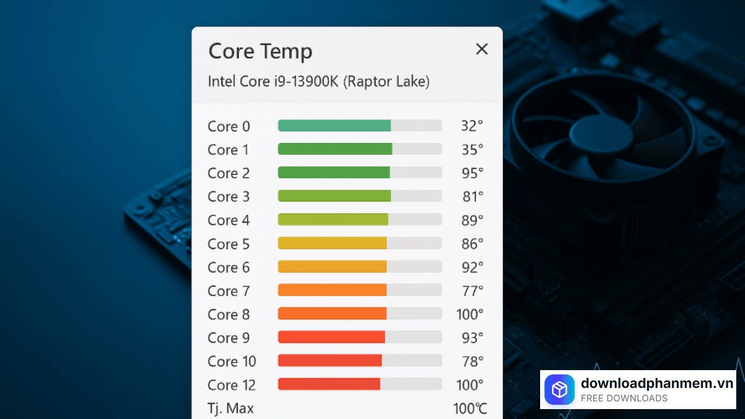The height and width of the screenshot is (419, 745).
Task: Click the downloadphanmem.vn cube logo icon
Action: click(559, 389)
